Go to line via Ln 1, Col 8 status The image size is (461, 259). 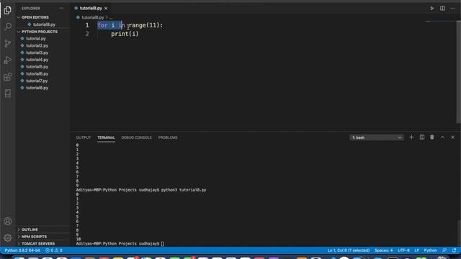tap(349, 250)
